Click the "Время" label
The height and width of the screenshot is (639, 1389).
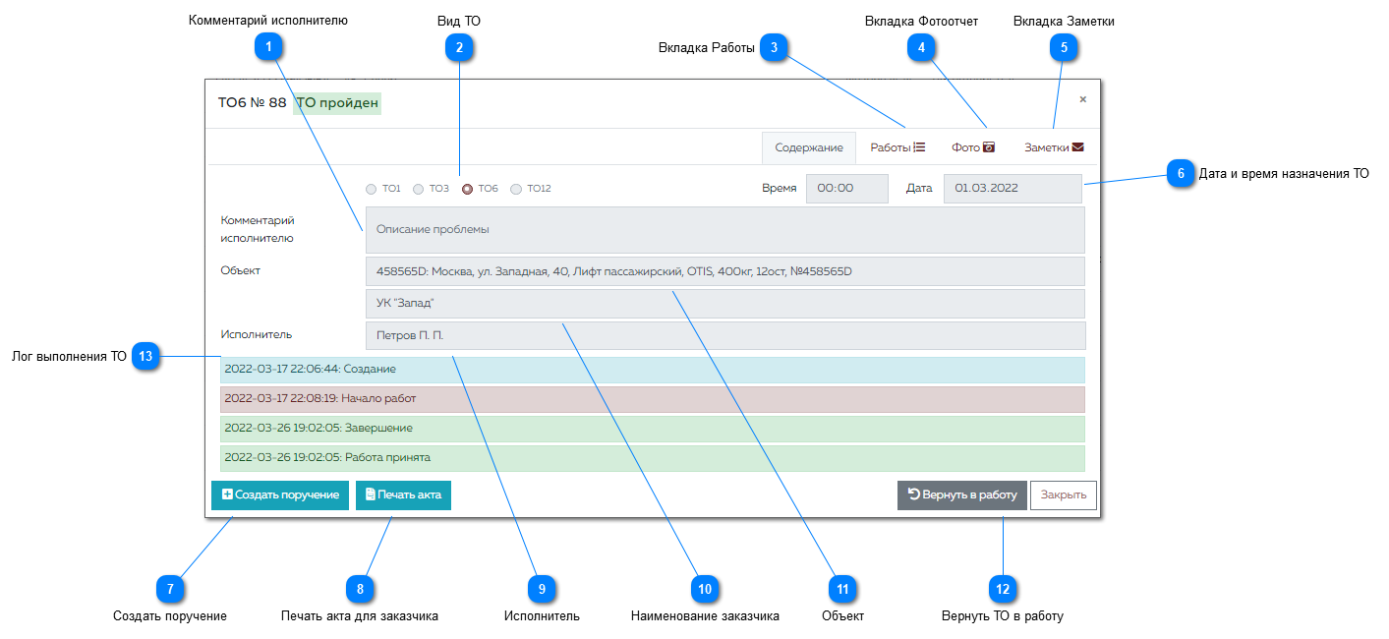pyautogui.click(x=780, y=188)
